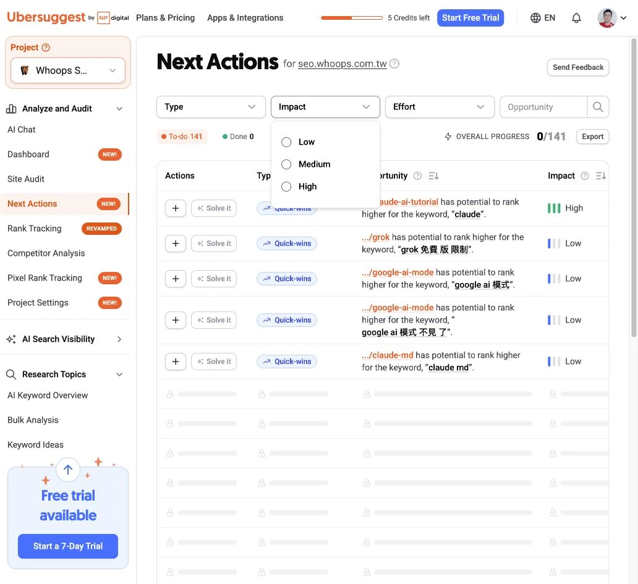This screenshot has height=584, width=638.
Task: Select the Low impact radio option
Action: (x=286, y=142)
